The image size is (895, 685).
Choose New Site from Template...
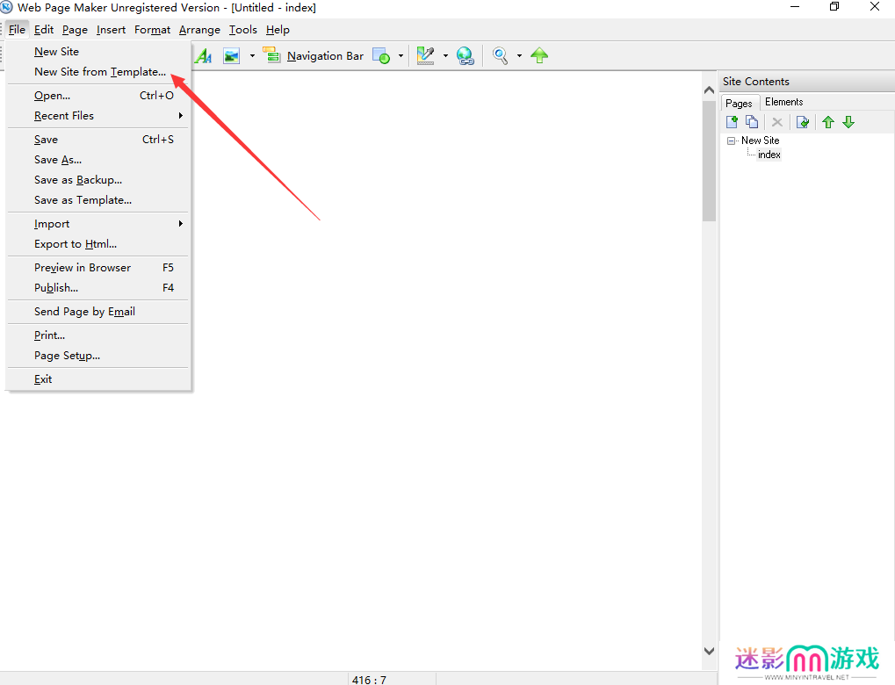point(98,72)
